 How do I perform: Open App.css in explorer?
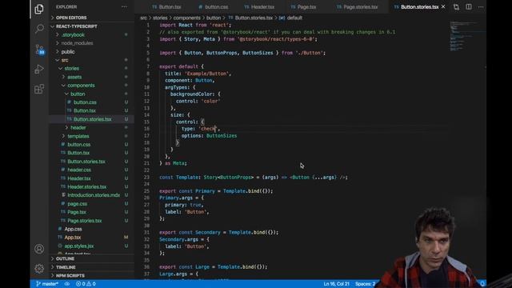coord(73,229)
